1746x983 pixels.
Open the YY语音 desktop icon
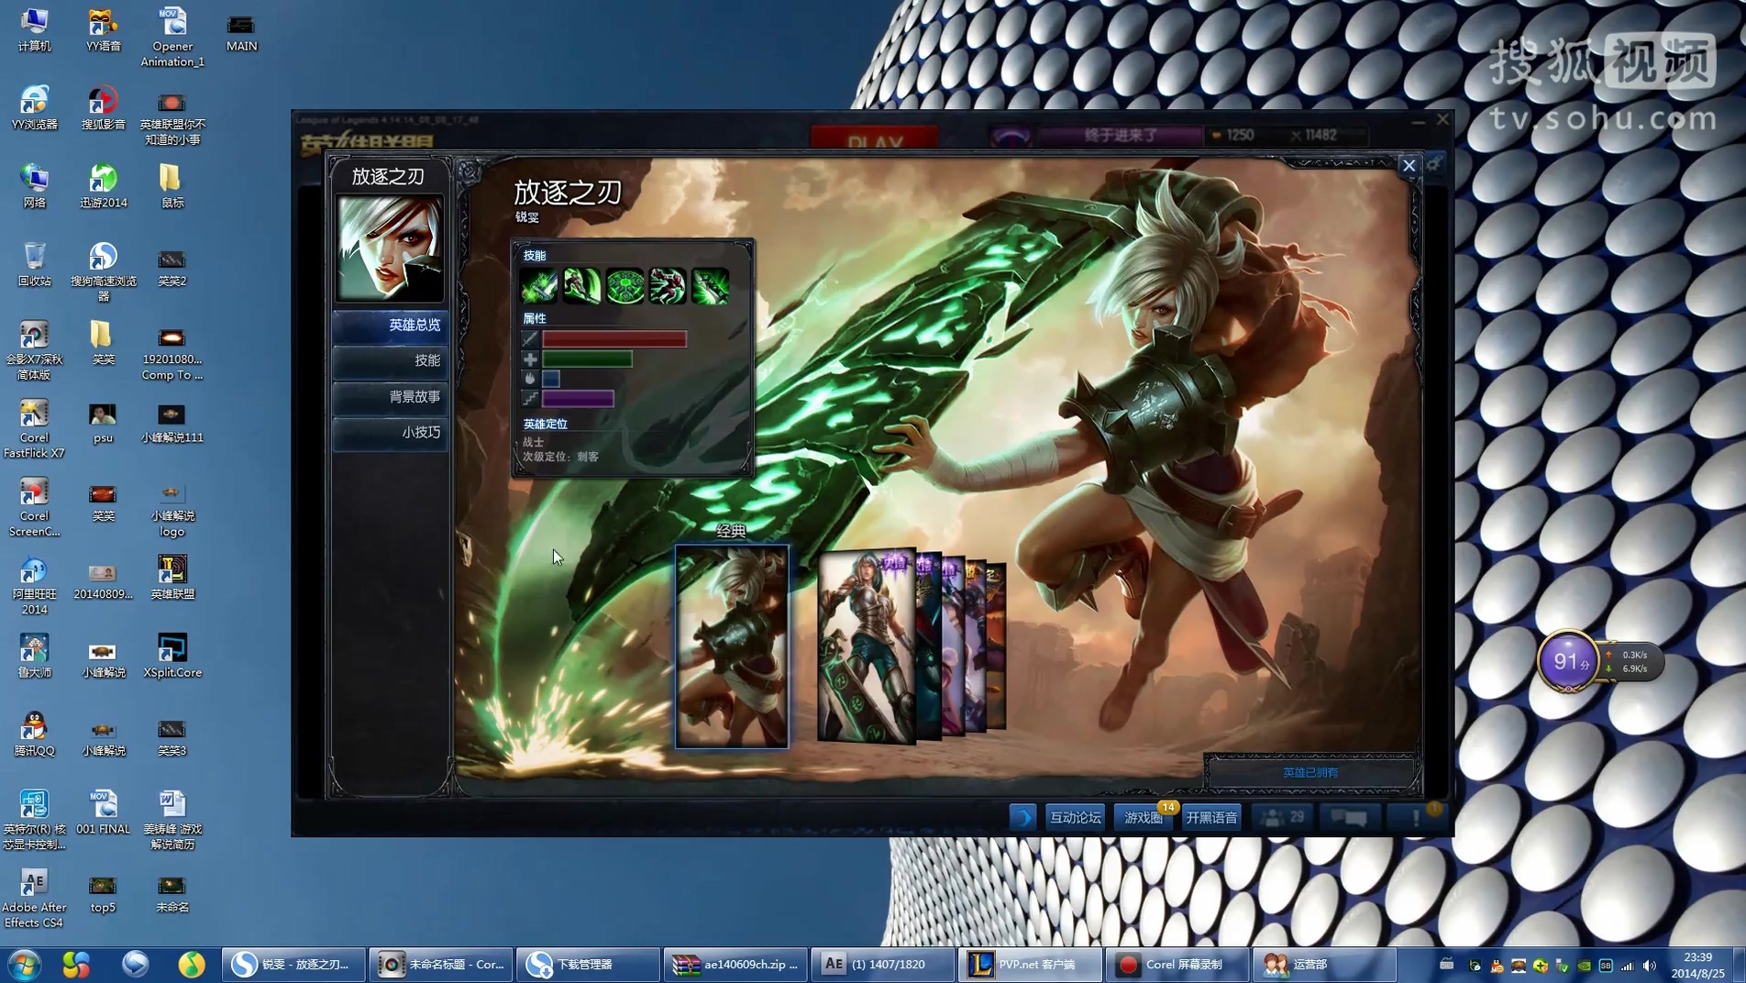[103, 29]
